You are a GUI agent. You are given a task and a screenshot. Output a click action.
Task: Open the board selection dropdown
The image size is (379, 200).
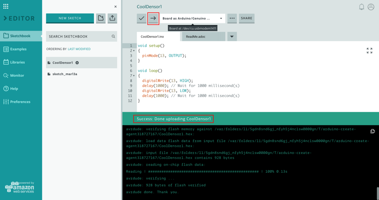point(192,19)
